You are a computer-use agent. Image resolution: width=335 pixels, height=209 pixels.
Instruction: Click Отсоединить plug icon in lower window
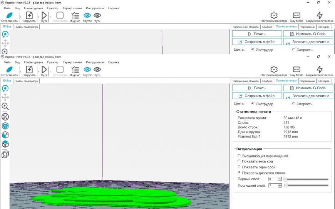(9, 70)
